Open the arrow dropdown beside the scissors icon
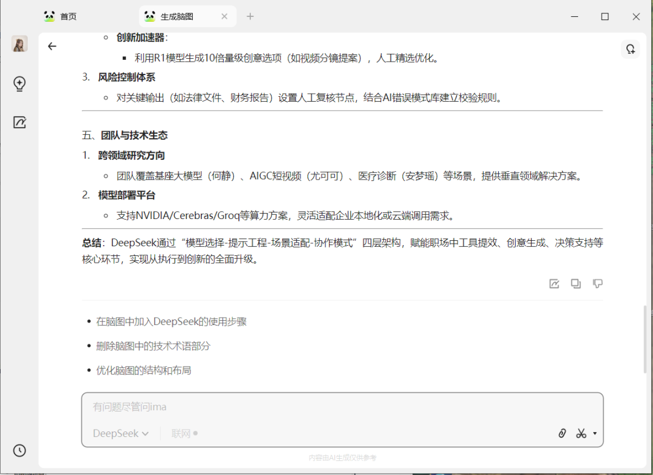This screenshot has height=475, width=653. 594,433
